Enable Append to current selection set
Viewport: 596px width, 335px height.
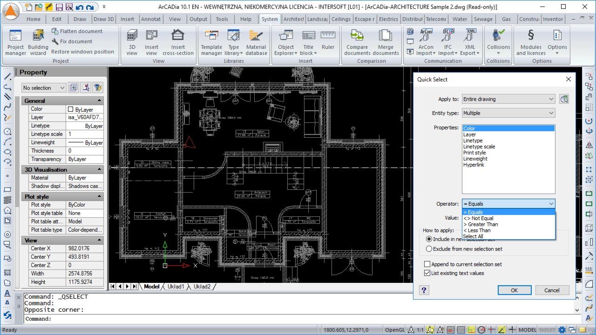427,264
